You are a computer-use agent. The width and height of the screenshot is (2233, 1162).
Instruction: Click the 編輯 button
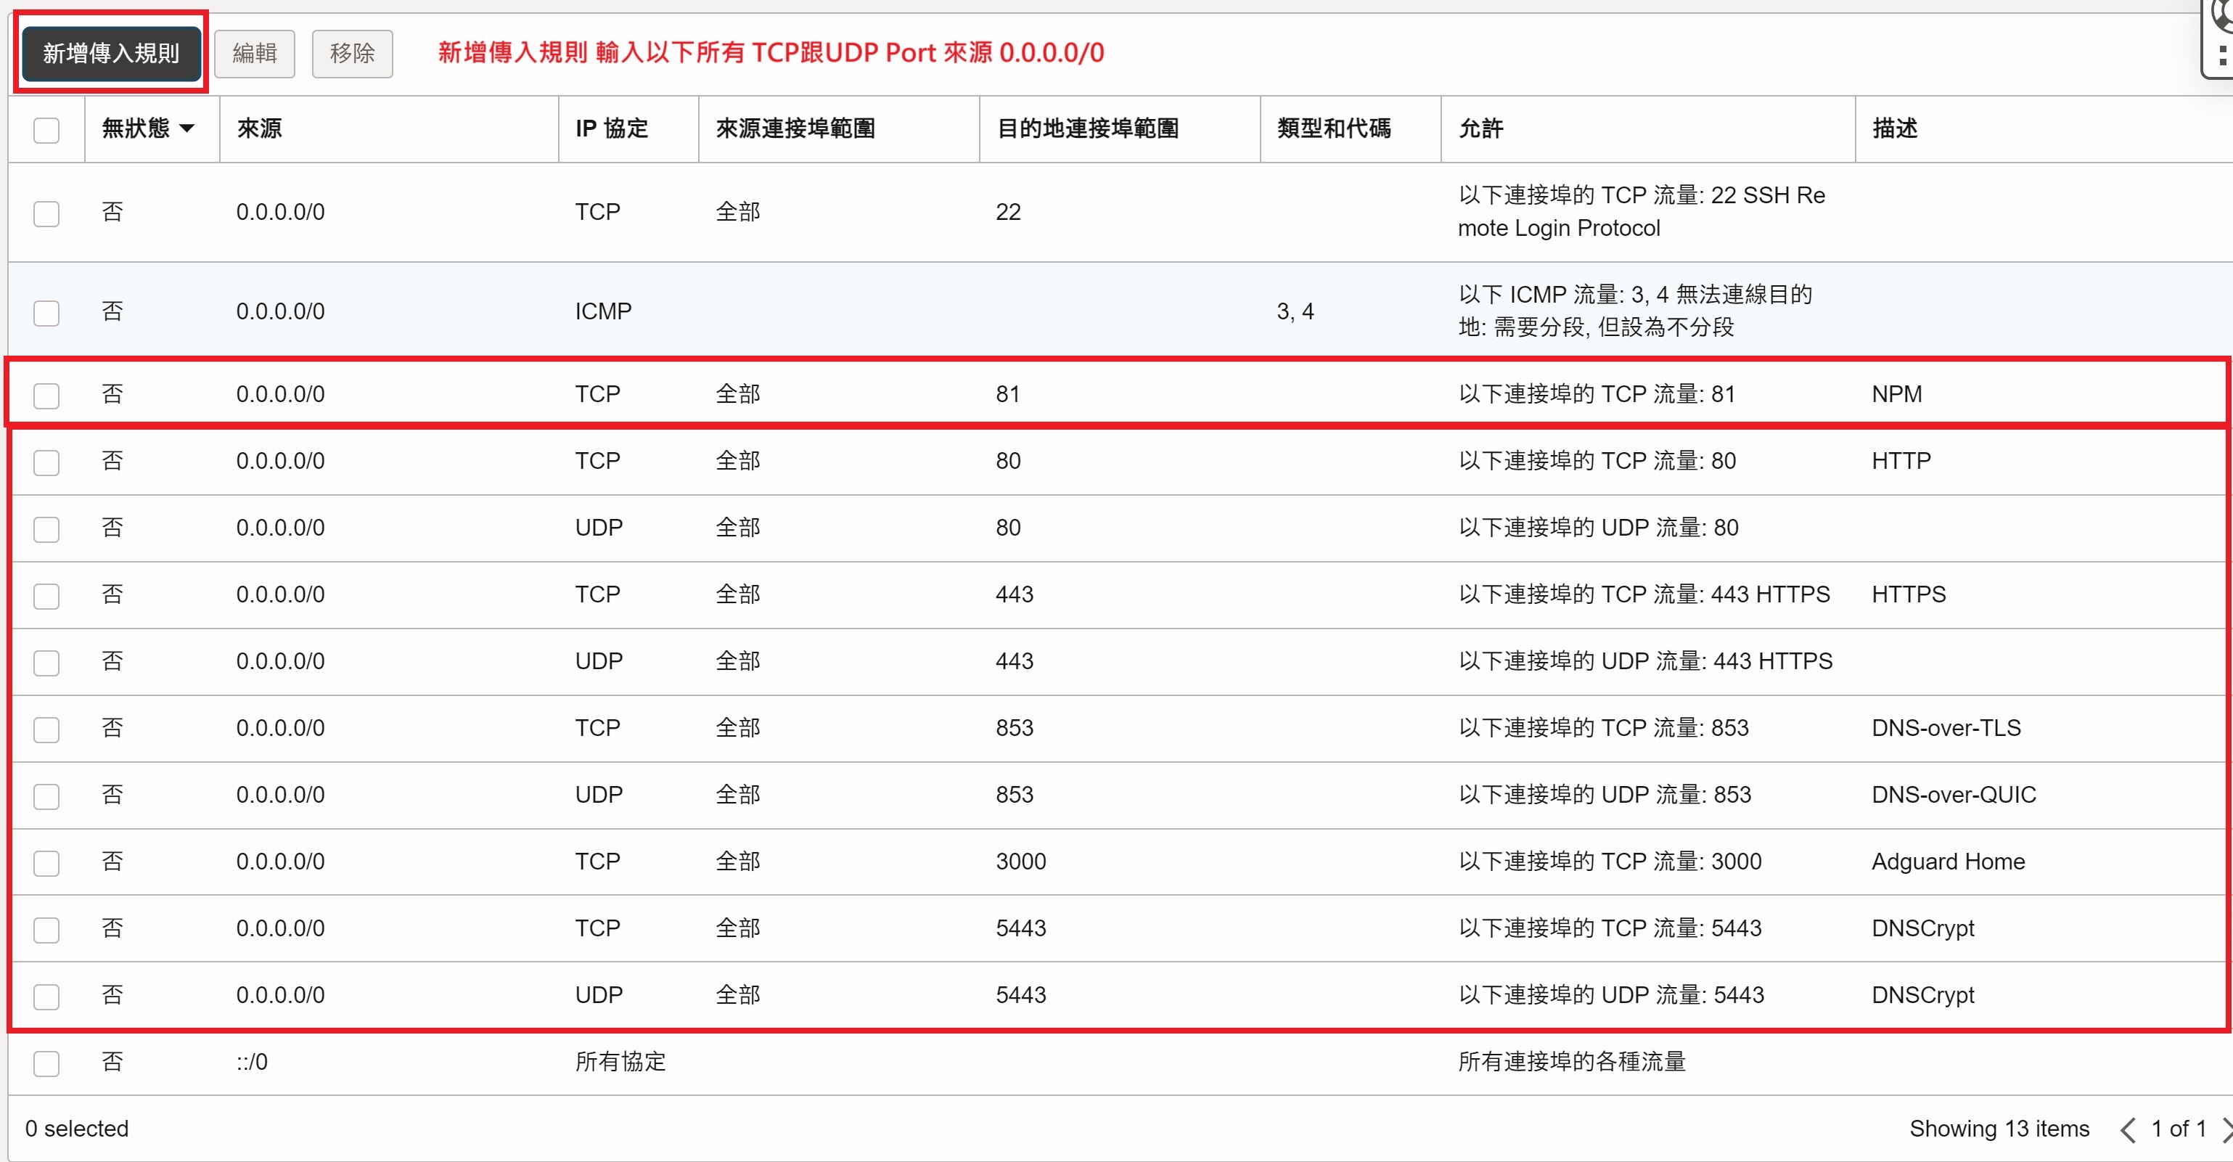point(255,54)
